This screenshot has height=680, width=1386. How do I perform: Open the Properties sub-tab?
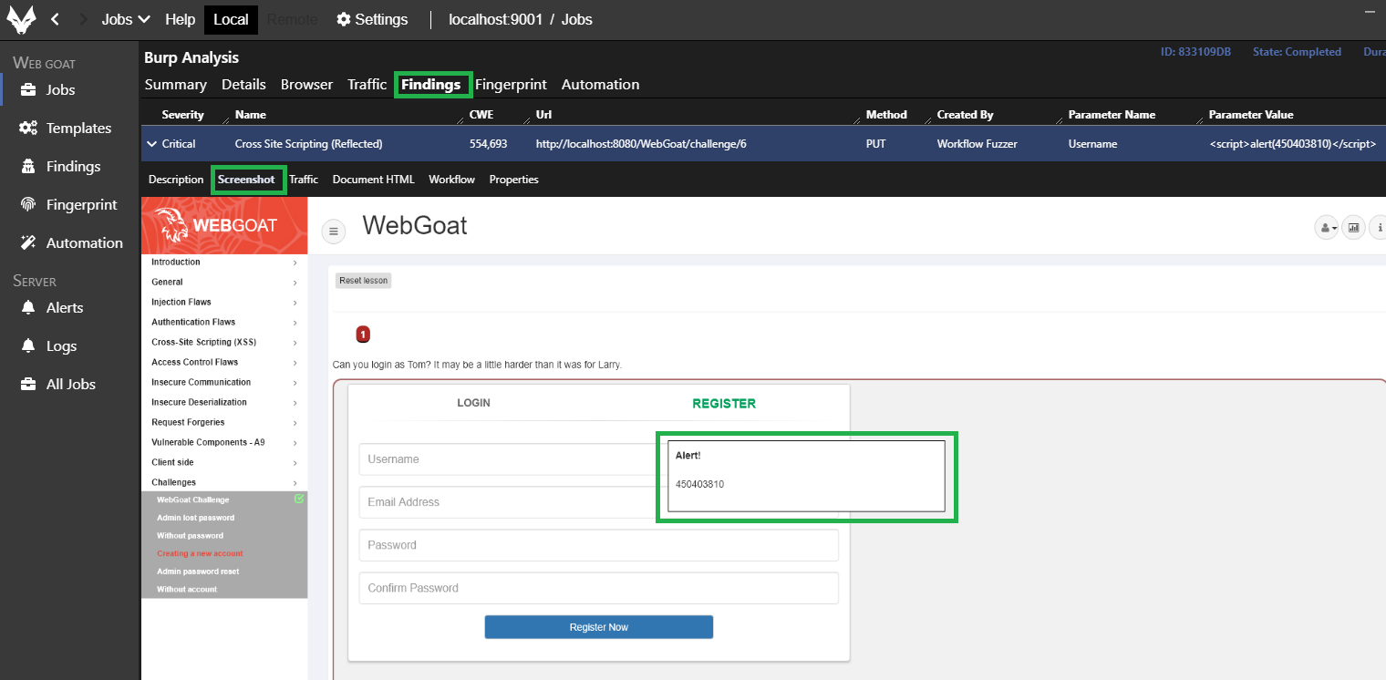[x=513, y=180]
